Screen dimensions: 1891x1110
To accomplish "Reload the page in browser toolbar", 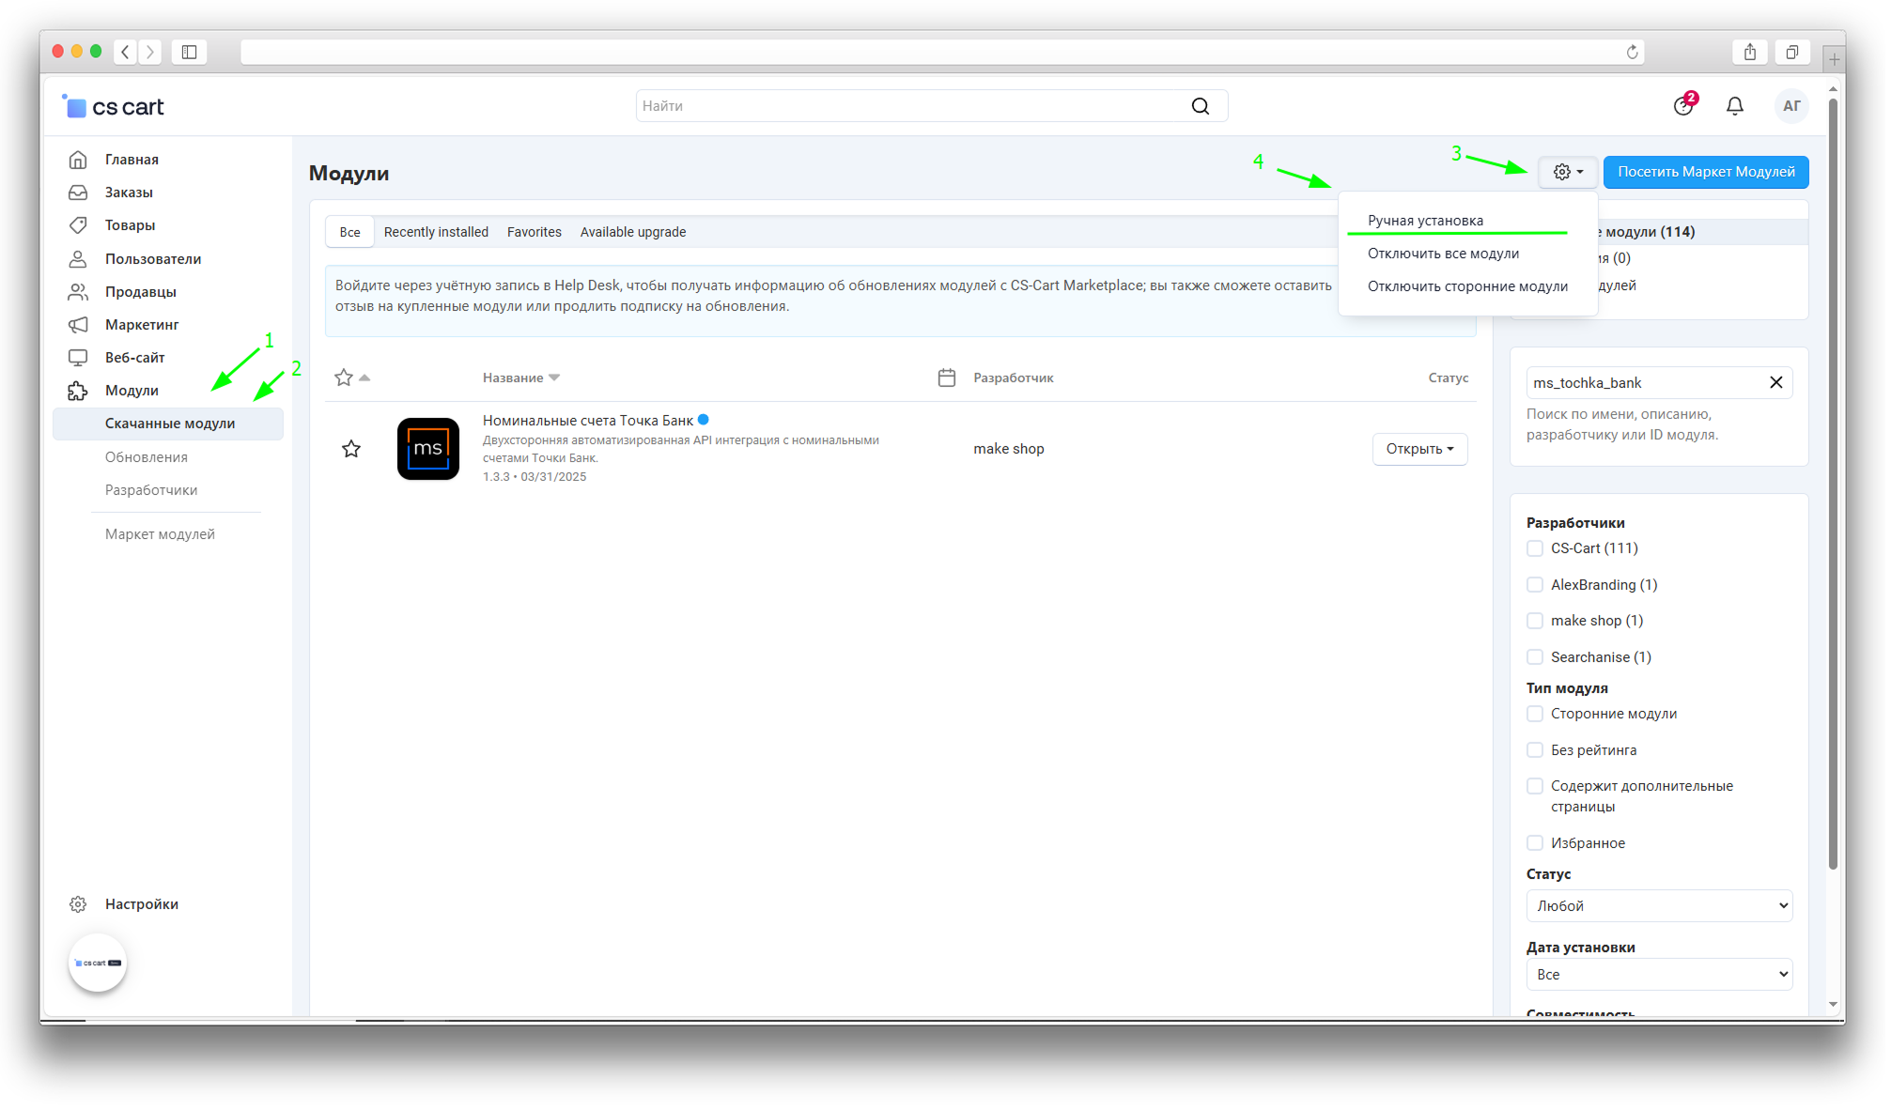I will click(x=1632, y=52).
